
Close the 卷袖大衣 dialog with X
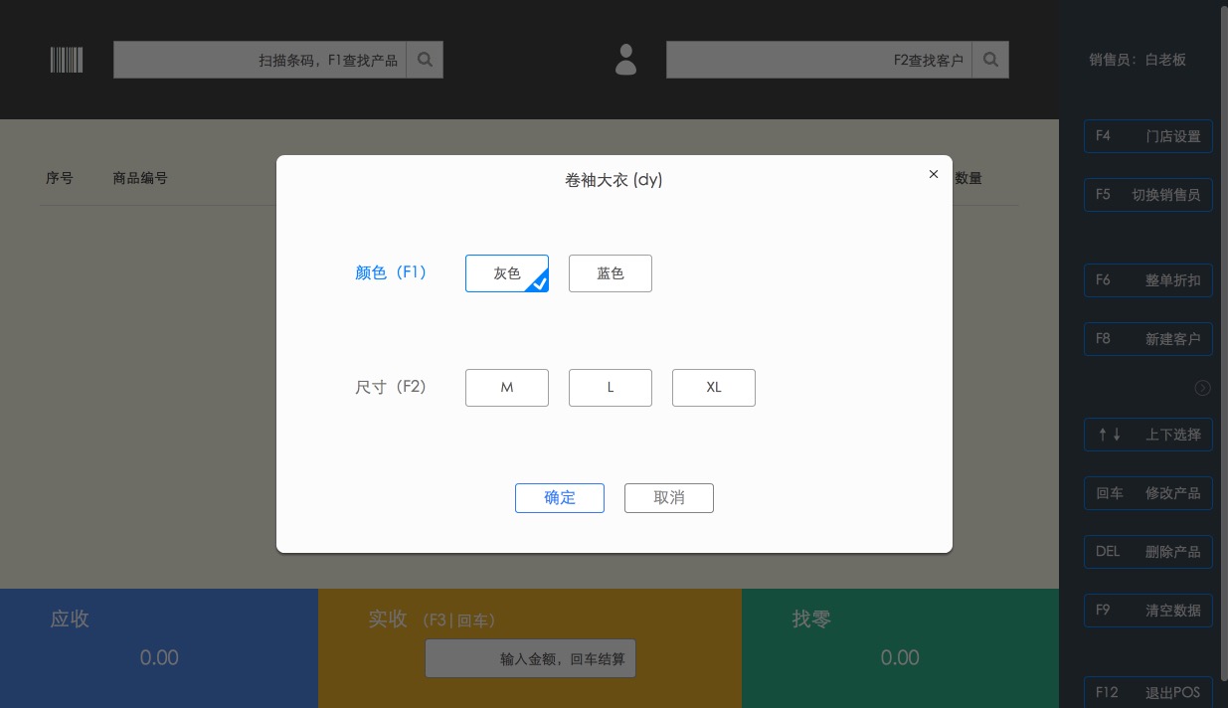tap(933, 174)
